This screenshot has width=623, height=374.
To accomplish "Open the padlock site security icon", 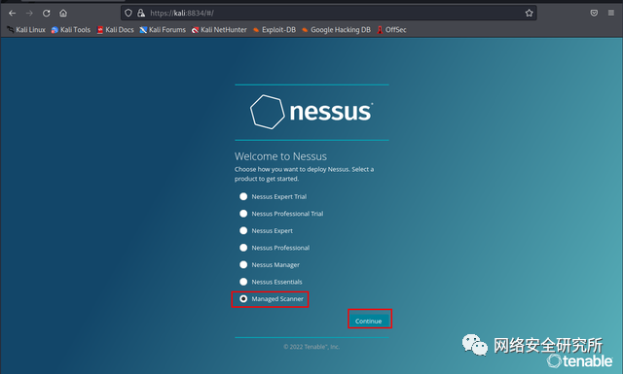I will 141,13.
